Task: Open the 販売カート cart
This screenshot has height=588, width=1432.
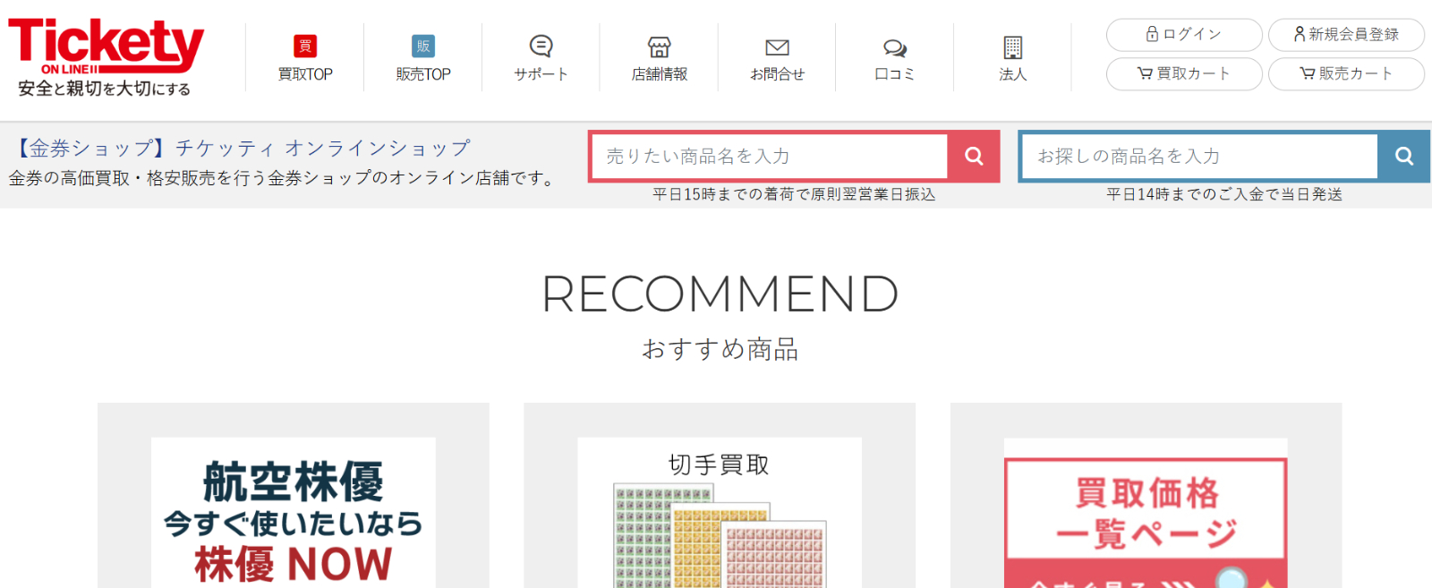Action: point(1345,74)
